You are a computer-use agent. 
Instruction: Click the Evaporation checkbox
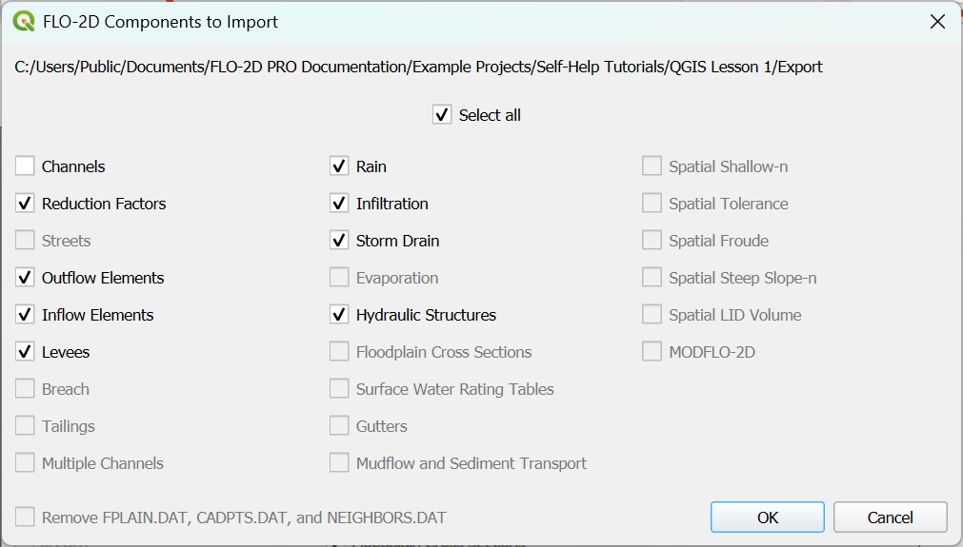(339, 278)
